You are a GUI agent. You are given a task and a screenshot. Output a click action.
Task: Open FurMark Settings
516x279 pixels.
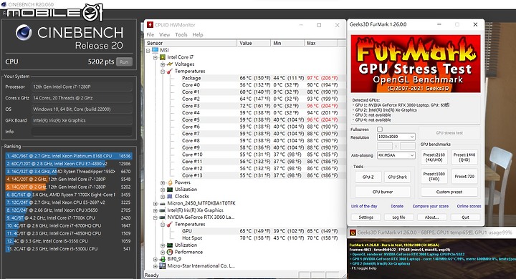pyautogui.click(x=365, y=217)
